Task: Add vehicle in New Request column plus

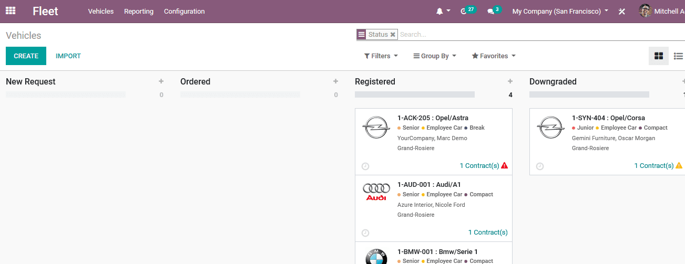Action: click(161, 81)
